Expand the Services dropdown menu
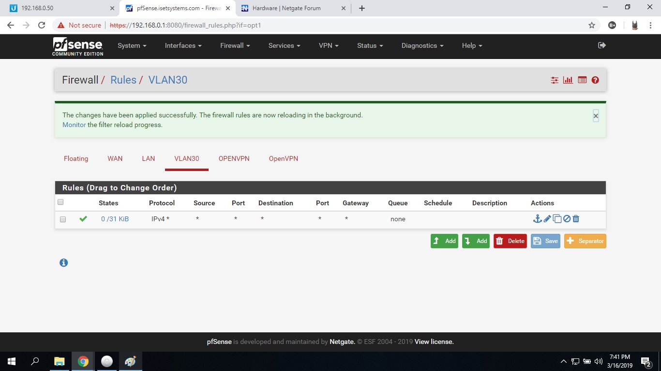661x371 pixels. (x=284, y=45)
